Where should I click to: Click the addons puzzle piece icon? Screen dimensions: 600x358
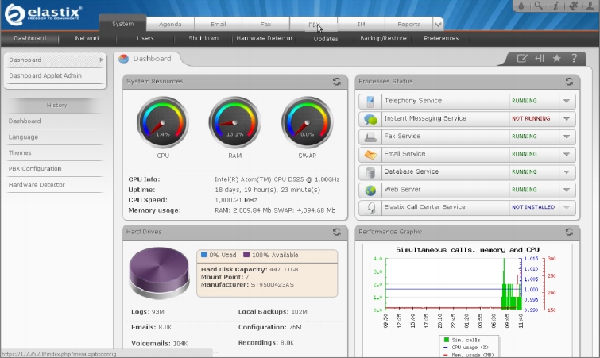pos(572,6)
